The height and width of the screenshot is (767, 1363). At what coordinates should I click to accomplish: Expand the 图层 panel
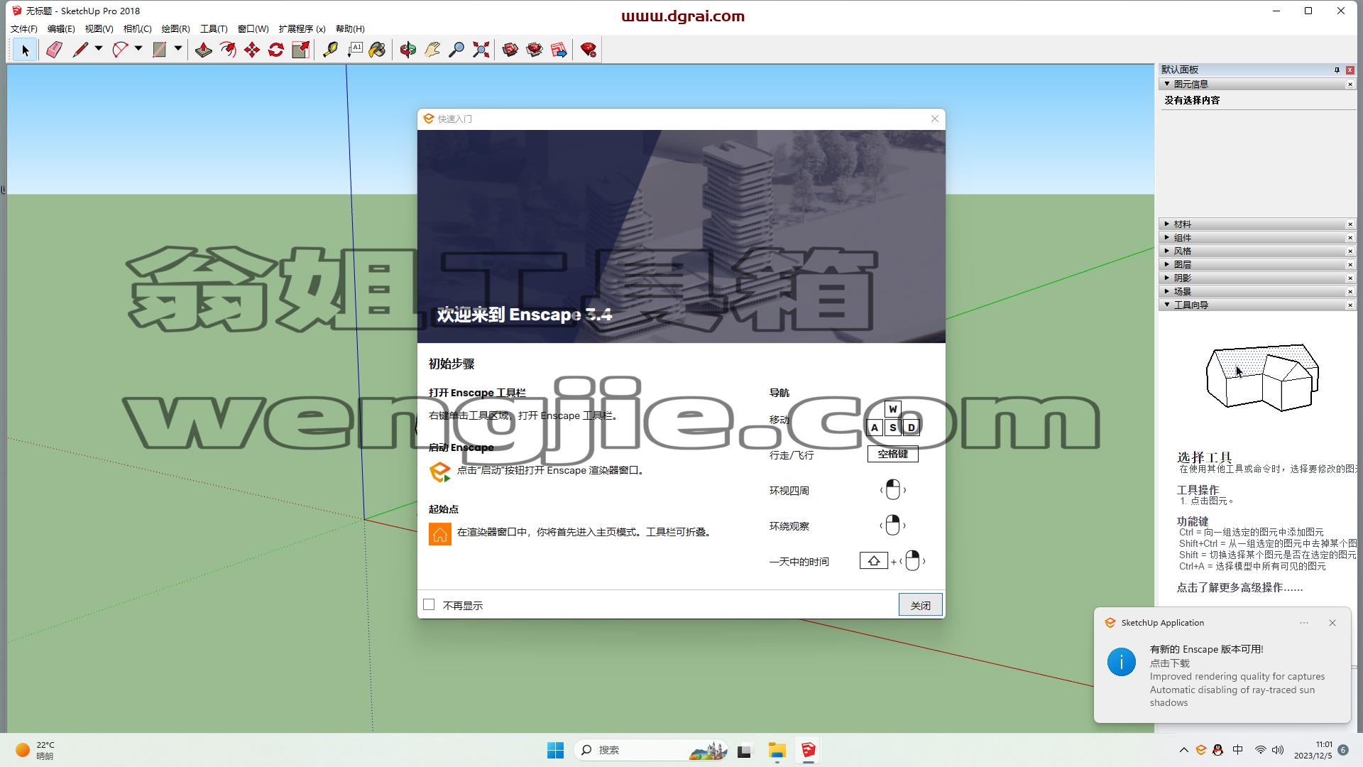coord(1167,264)
